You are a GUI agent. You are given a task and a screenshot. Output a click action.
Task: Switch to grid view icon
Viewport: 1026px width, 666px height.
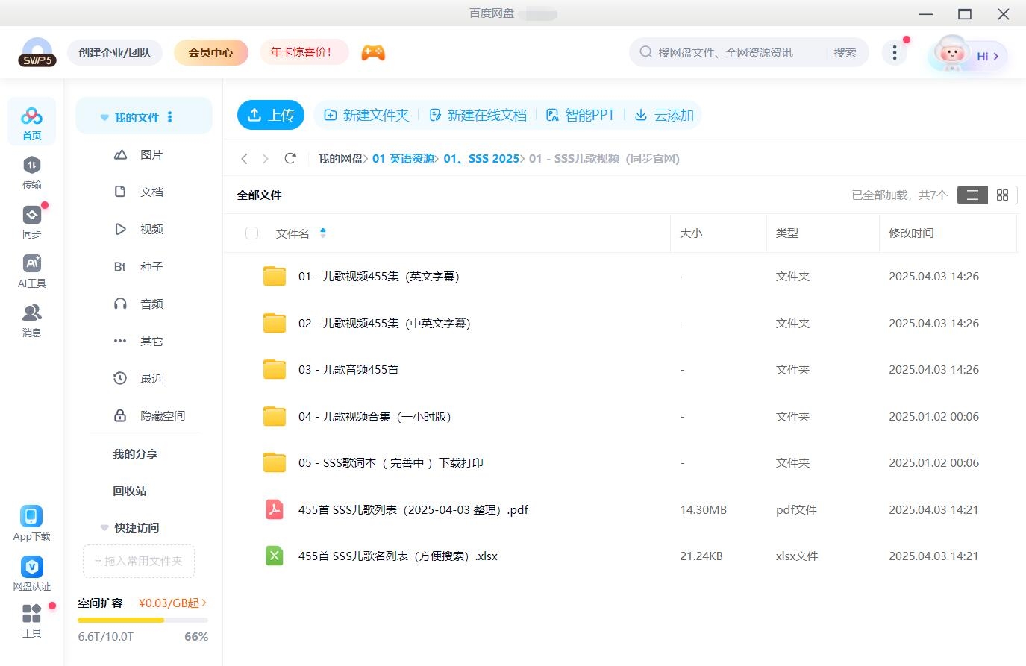(1002, 195)
